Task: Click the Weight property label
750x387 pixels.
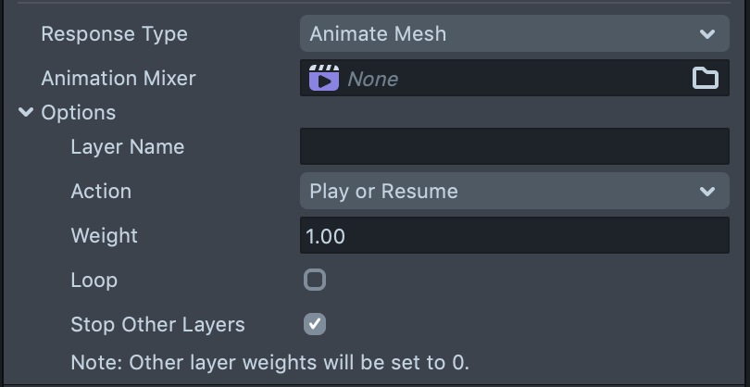Action: click(x=104, y=236)
